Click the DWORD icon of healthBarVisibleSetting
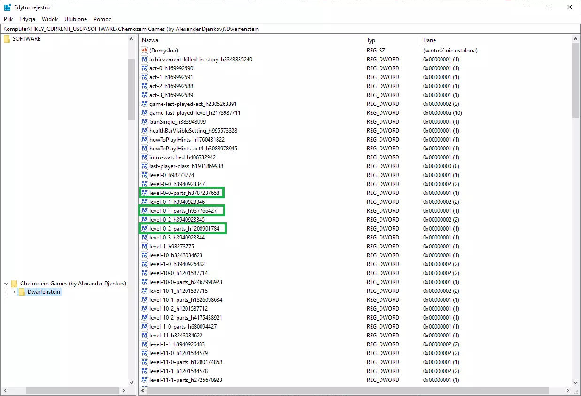This screenshot has width=581, height=396. [145, 130]
